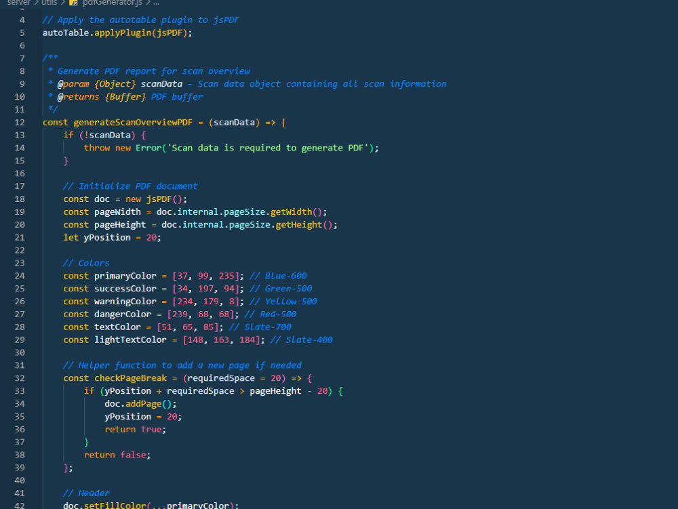Click '// Yellow-500' comment

283,301
